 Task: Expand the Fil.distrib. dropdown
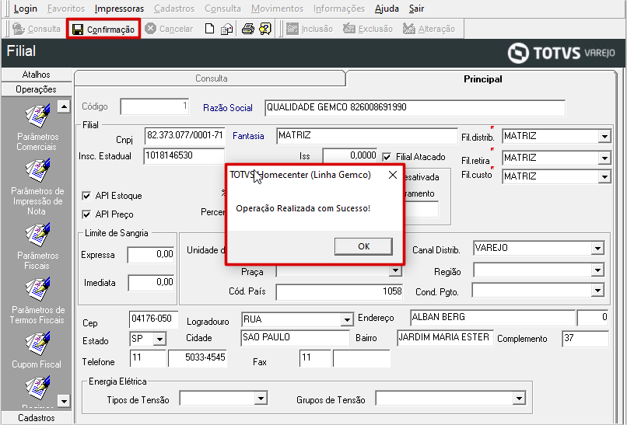click(x=604, y=137)
